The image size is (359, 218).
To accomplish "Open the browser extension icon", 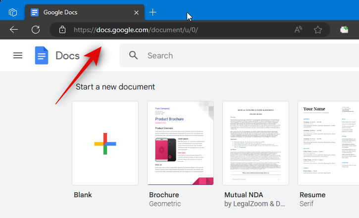I will (x=344, y=30).
